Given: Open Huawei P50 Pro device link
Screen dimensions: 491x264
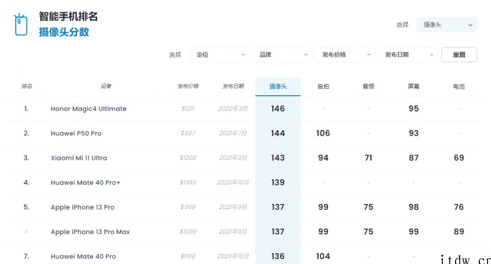Looking at the screenshot, I should pyautogui.click(x=76, y=133).
